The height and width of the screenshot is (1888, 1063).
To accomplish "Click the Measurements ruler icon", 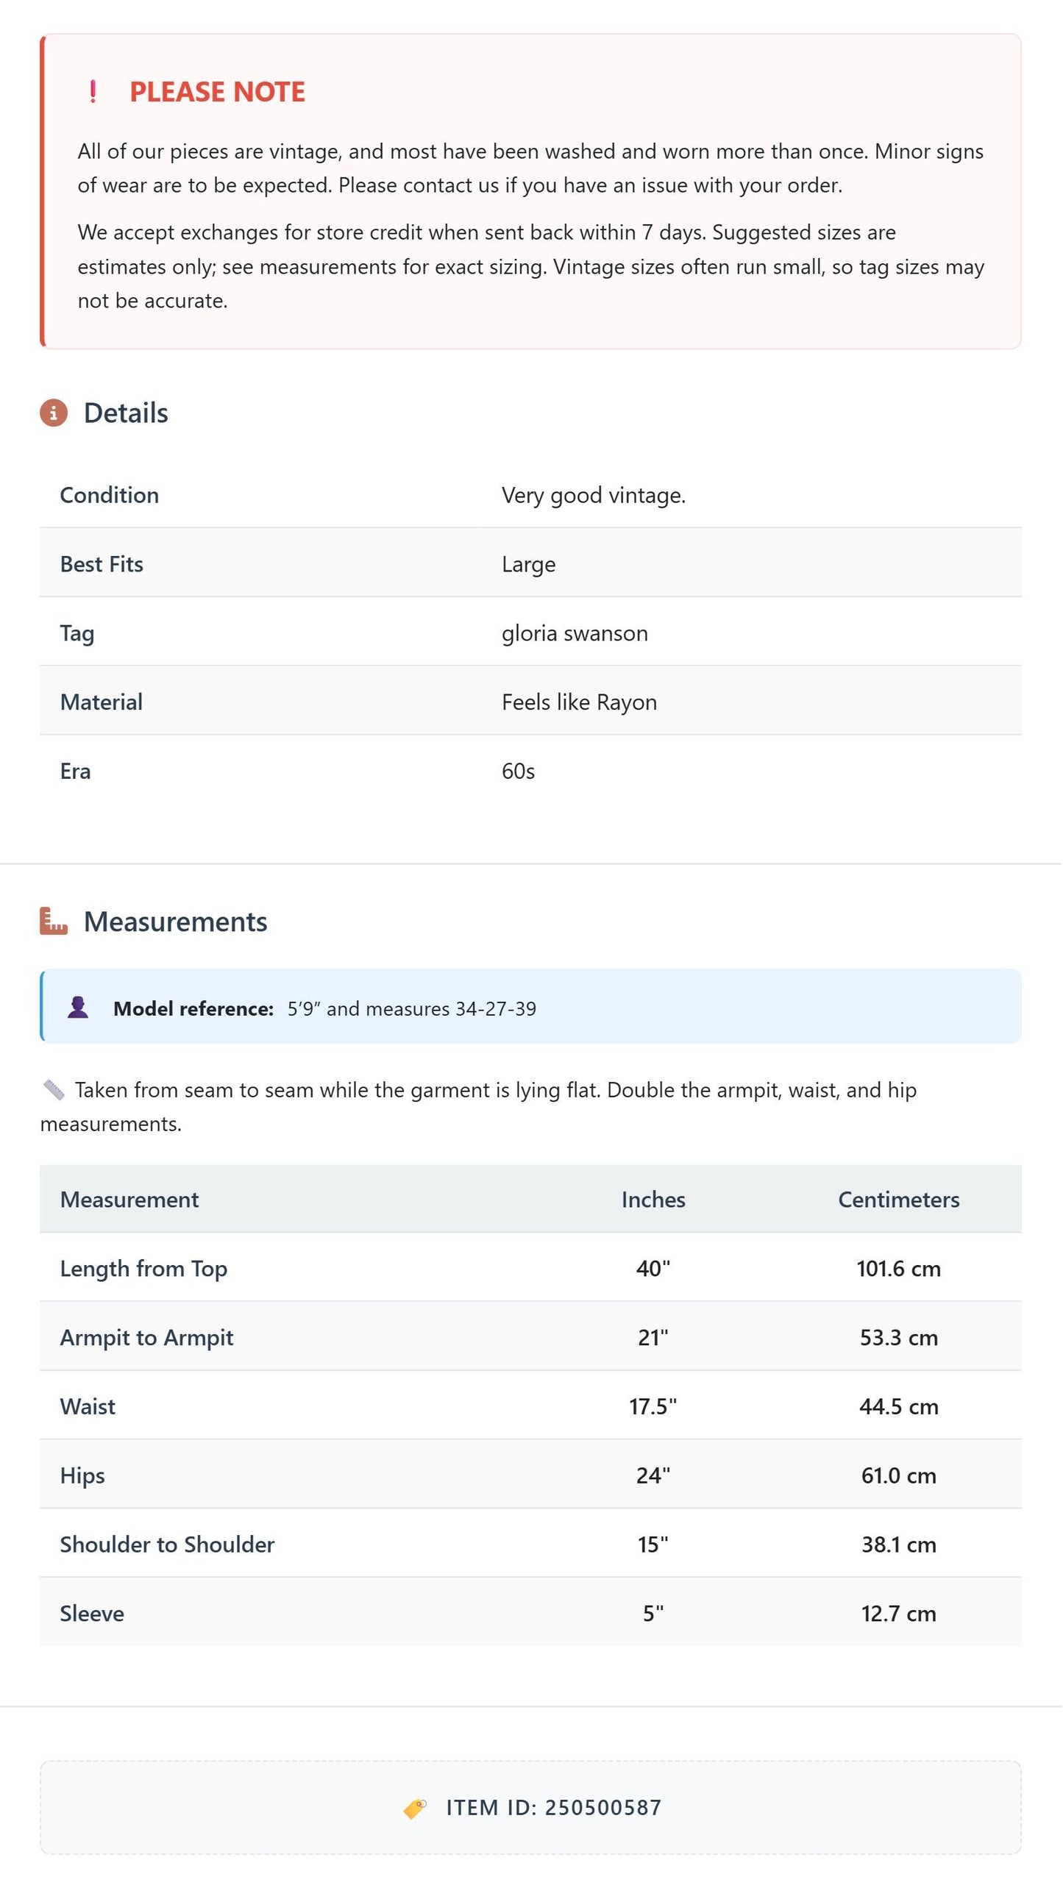I will coord(54,922).
